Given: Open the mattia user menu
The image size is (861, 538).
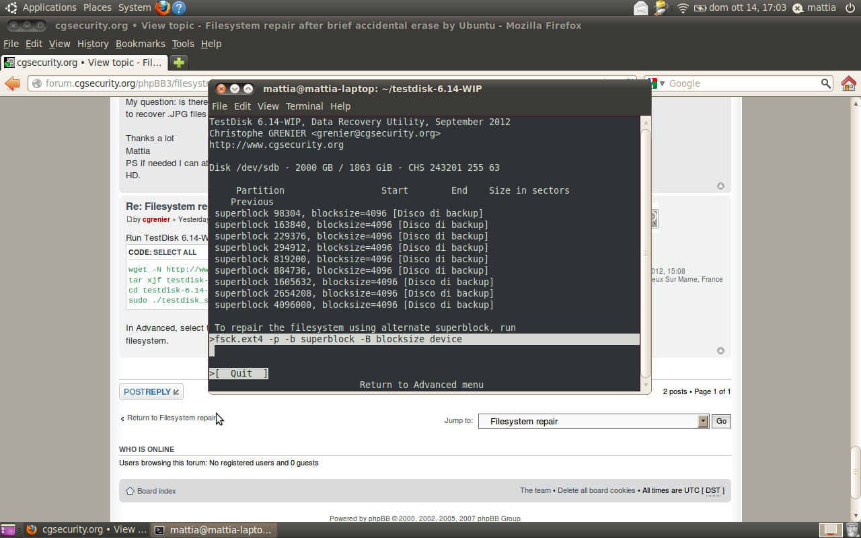Looking at the screenshot, I should (x=821, y=8).
